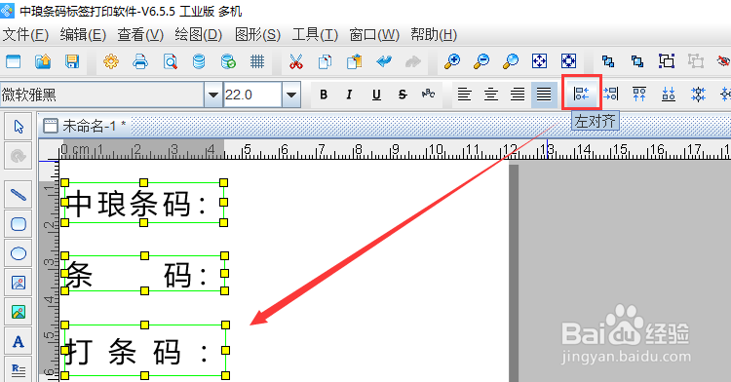Open document settings gear icon
Viewport: 731px width, 382px height.
point(111,61)
